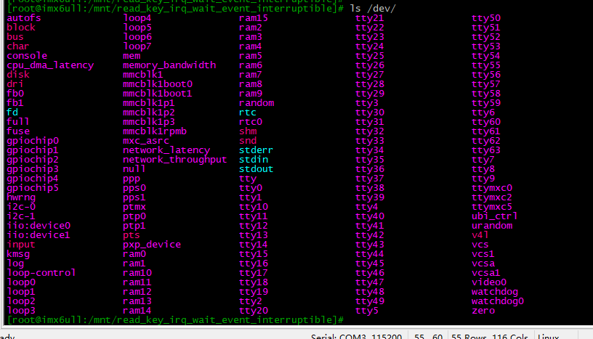593x339 pixels.
Task: Click the 'hwrng' device name
Action: point(21,197)
